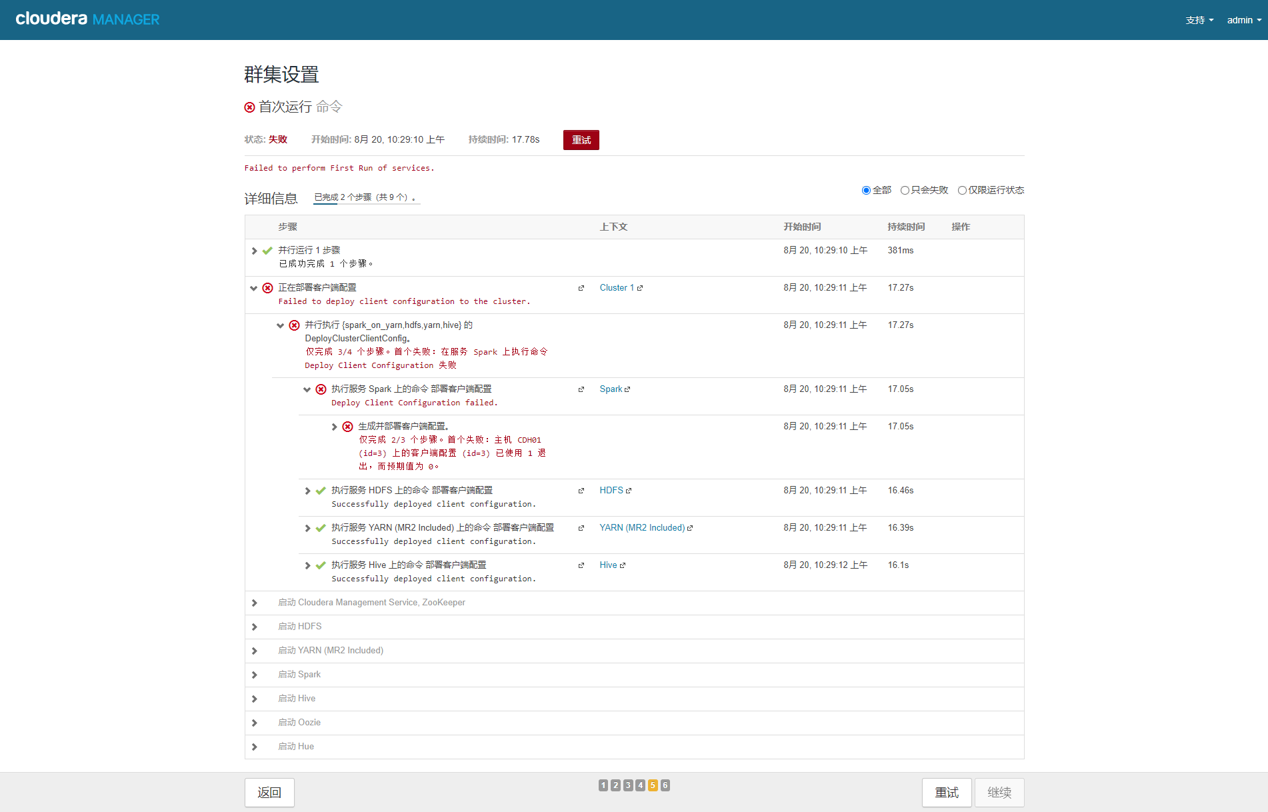Viewport: 1268px width, 812px height.
Task: Go to wizard step 2
Action: (x=615, y=785)
